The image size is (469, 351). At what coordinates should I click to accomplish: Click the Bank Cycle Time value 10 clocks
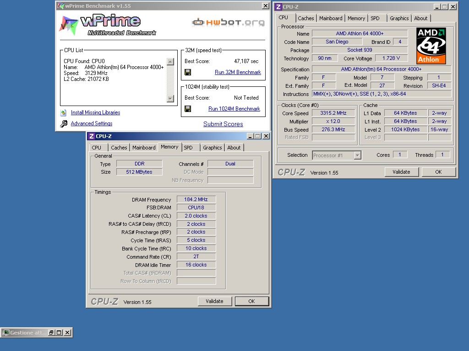point(196,248)
